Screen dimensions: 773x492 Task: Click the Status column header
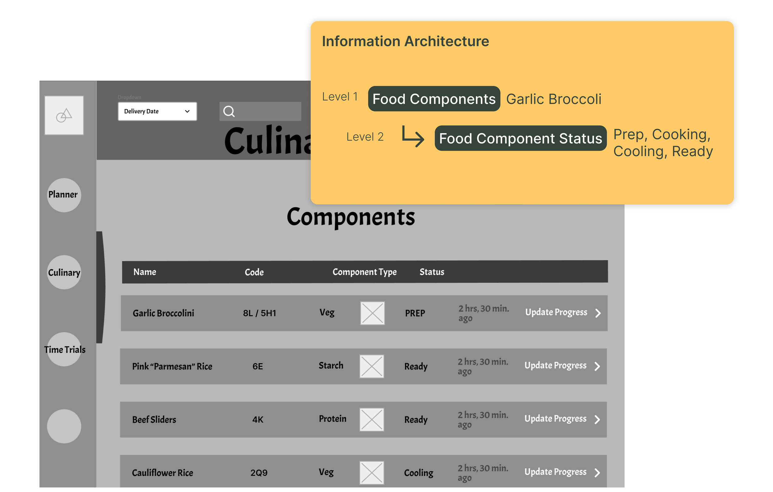pos(432,272)
